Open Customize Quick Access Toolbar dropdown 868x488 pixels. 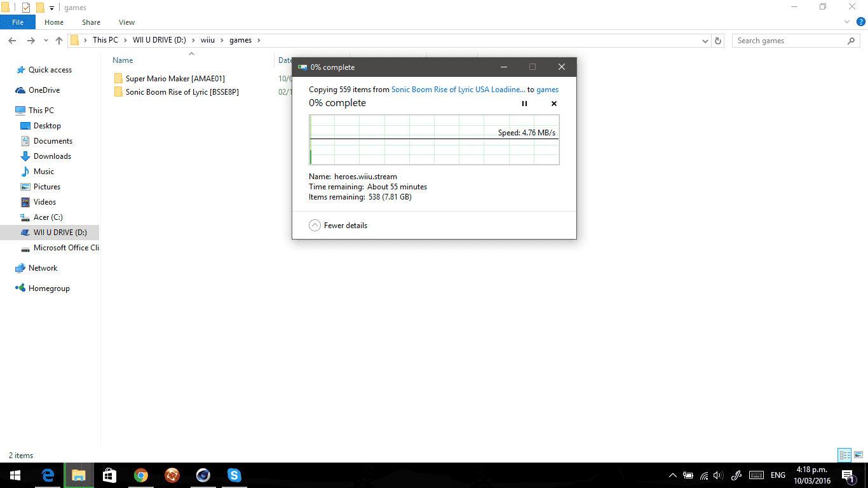(51, 8)
